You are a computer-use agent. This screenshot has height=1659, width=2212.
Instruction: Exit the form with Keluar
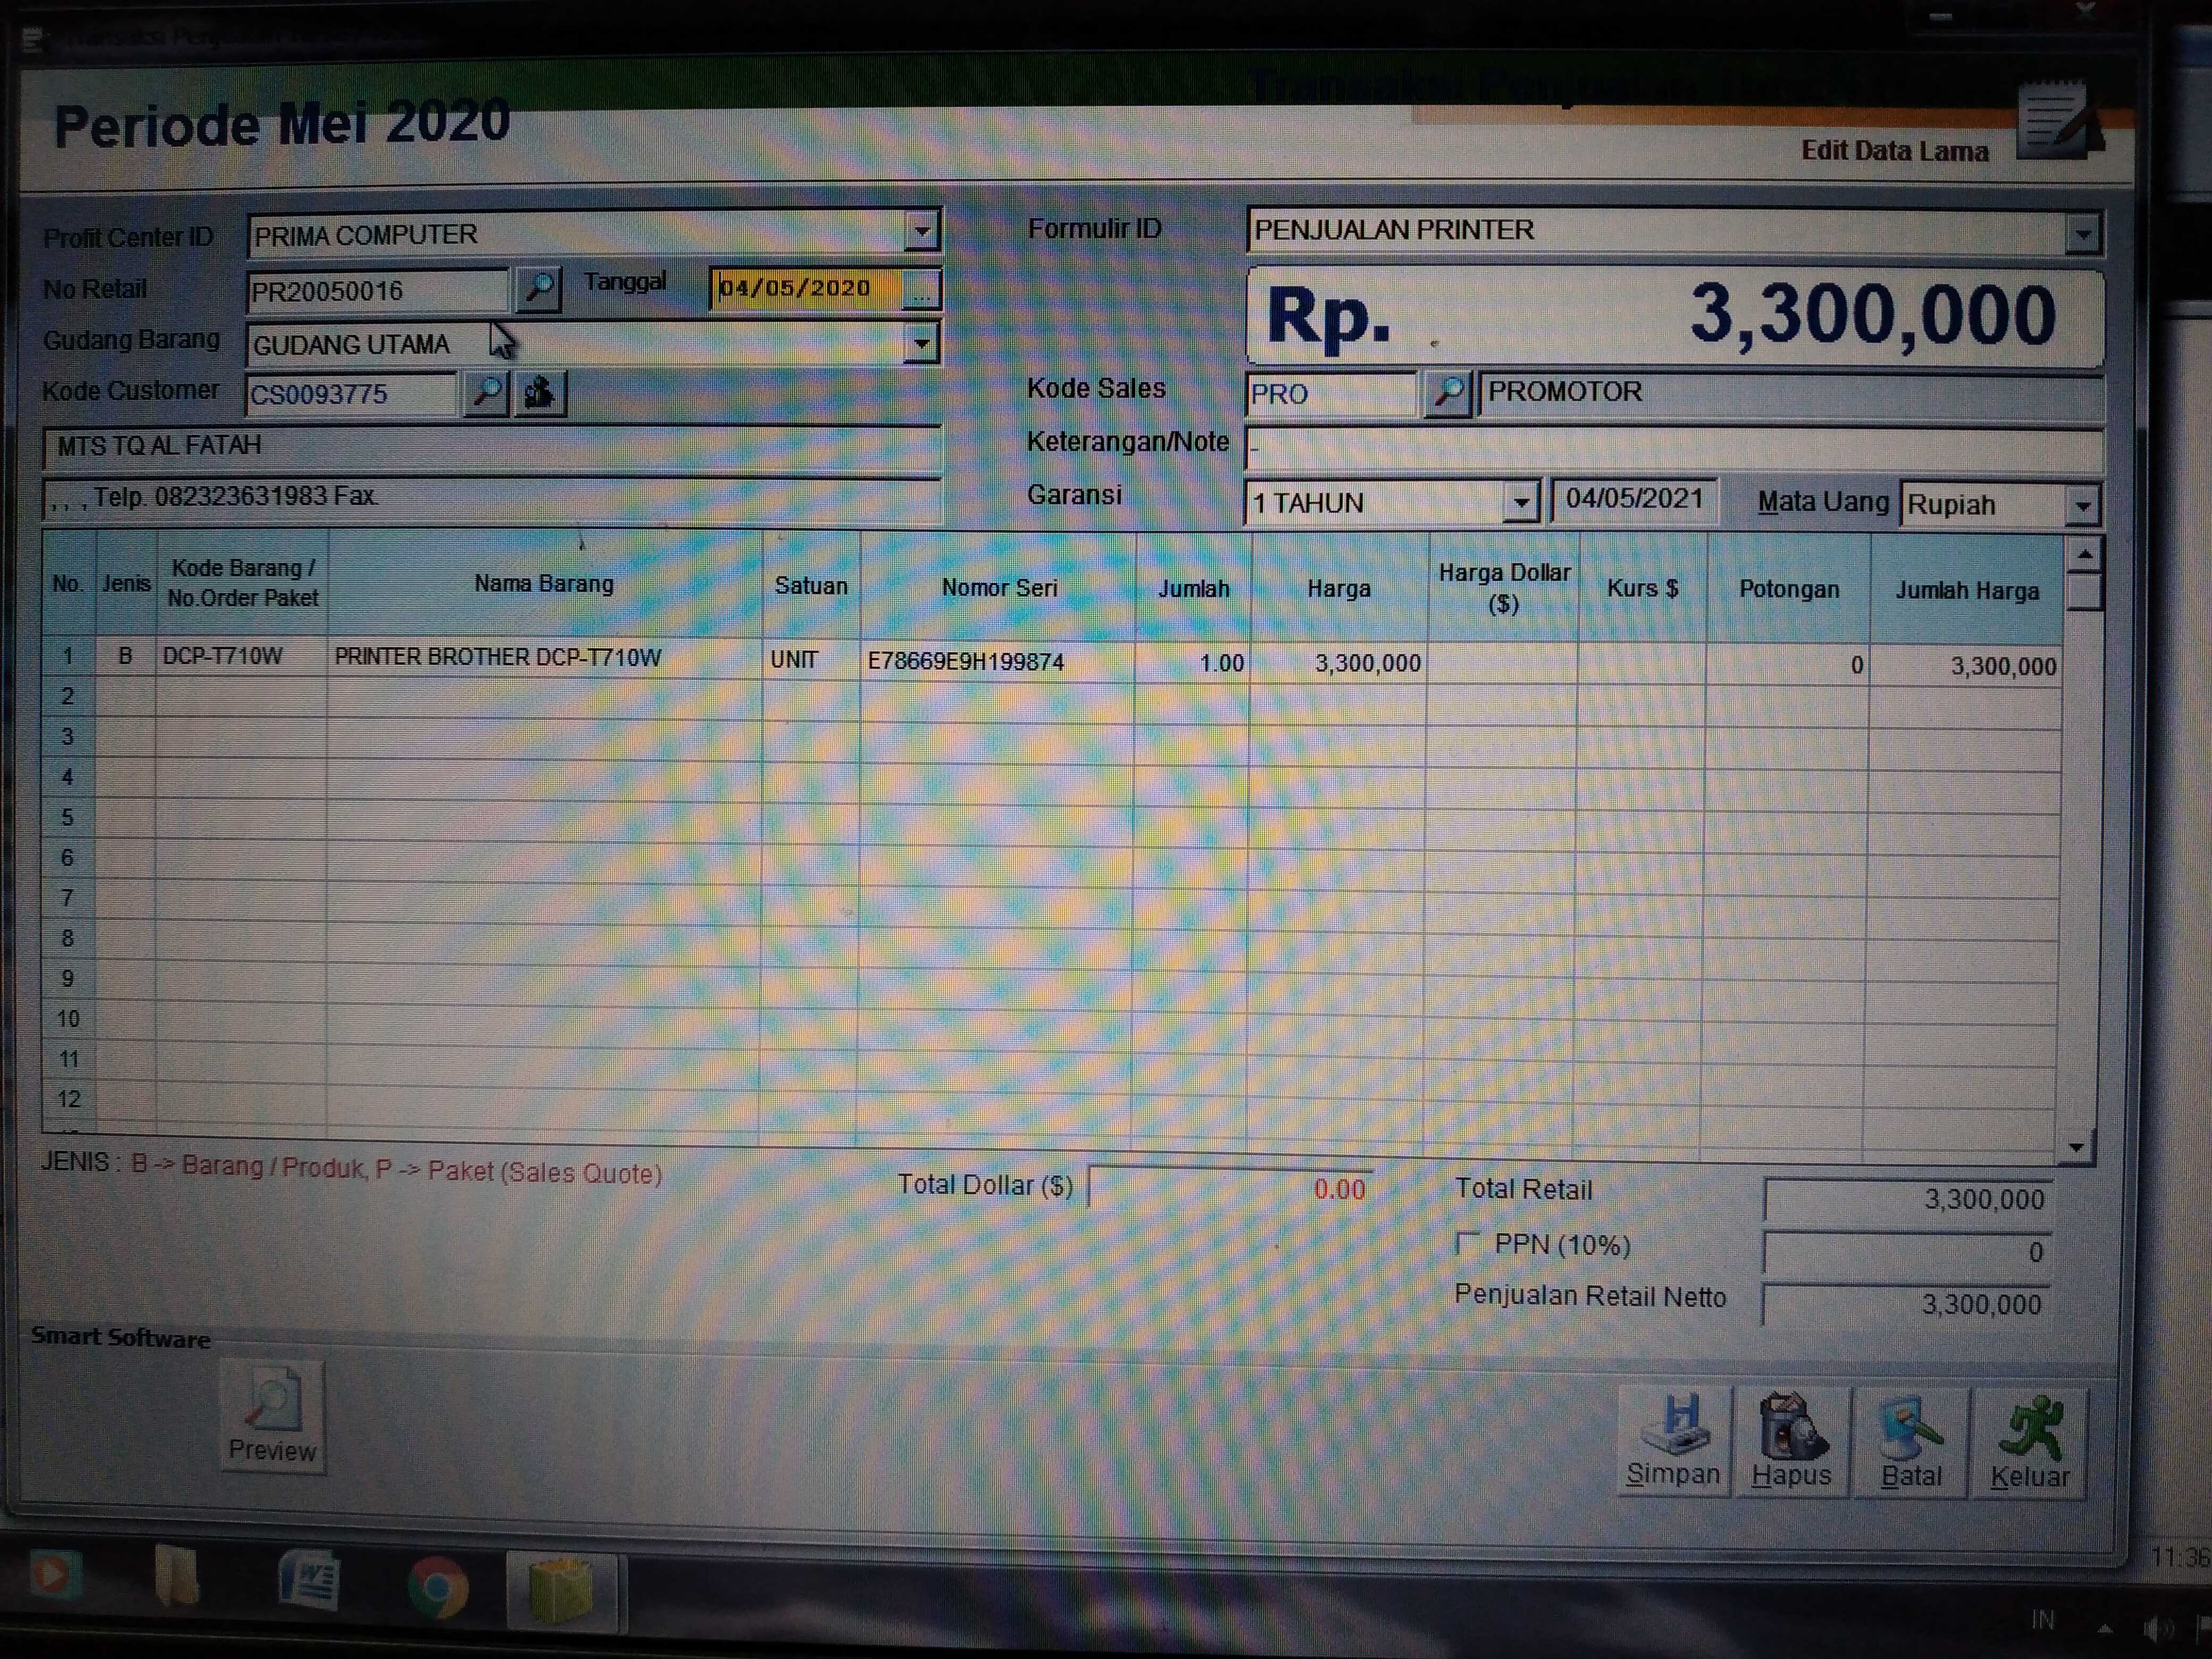point(2029,1441)
